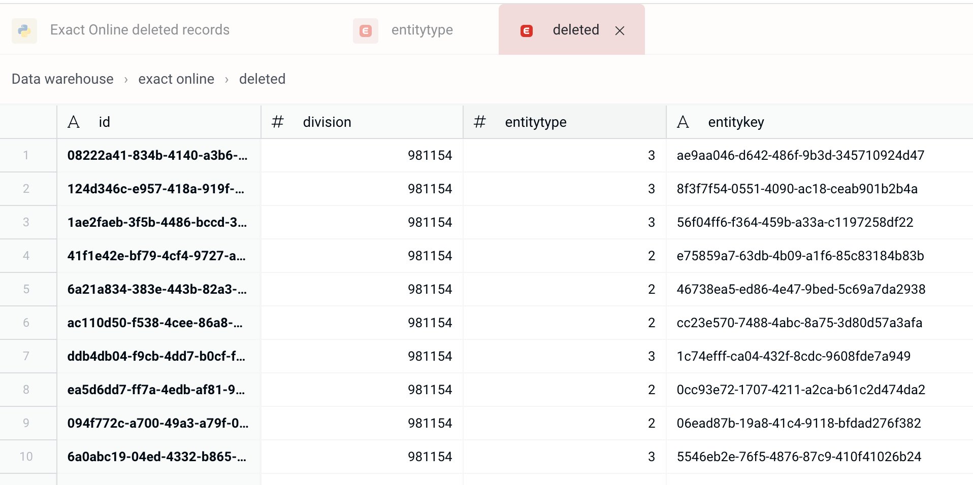Click id cell 6a21a834-383e-443b-82a3-…
Image resolution: width=973 pixels, height=485 pixels.
tap(159, 289)
